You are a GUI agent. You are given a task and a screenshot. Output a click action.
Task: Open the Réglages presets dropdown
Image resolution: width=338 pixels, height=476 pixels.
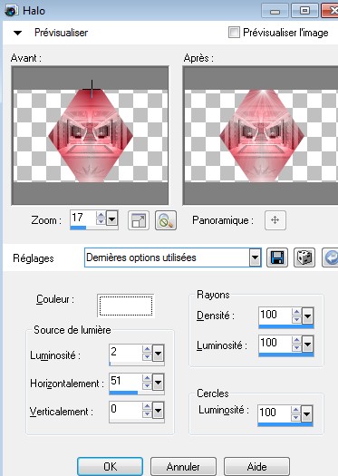(256, 257)
